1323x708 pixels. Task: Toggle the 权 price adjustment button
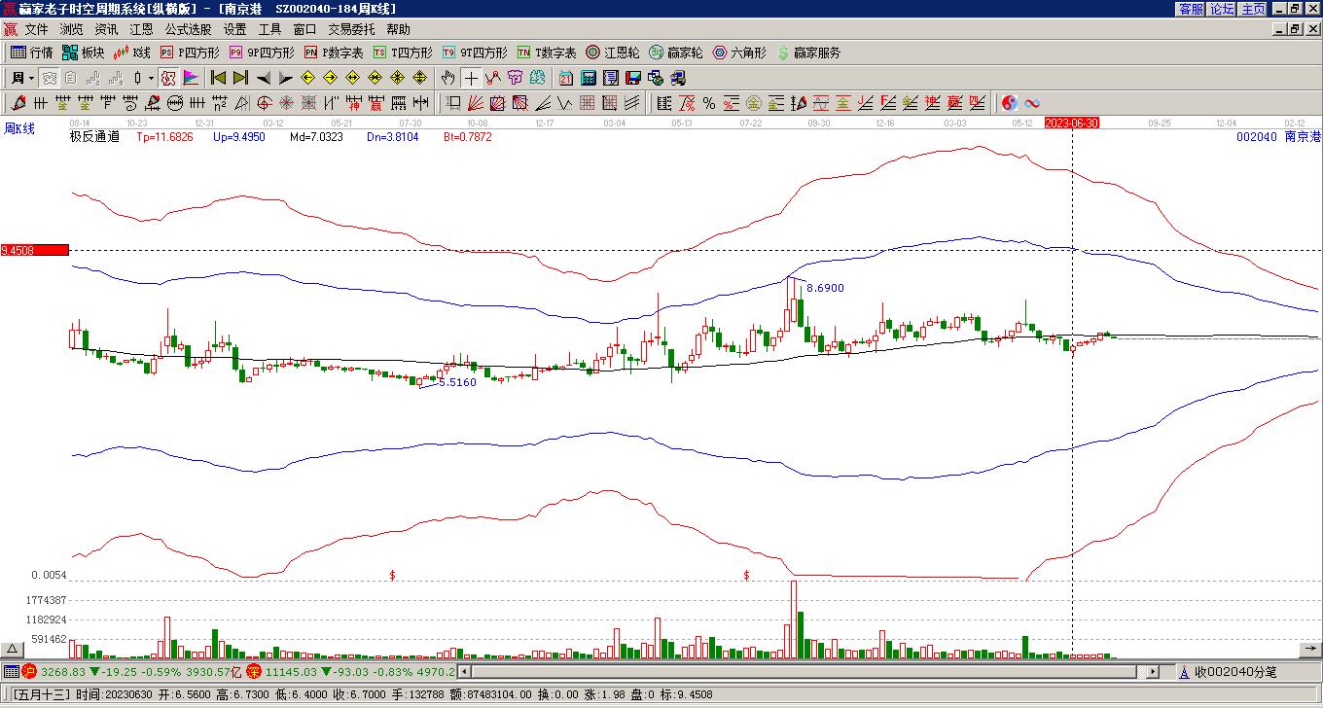168,78
